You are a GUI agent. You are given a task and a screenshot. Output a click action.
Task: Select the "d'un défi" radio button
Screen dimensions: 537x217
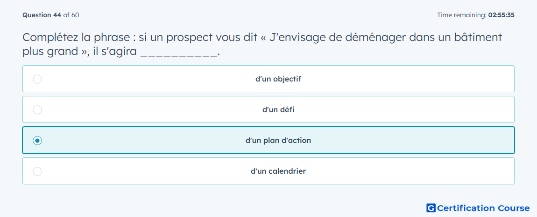tap(37, 110)
